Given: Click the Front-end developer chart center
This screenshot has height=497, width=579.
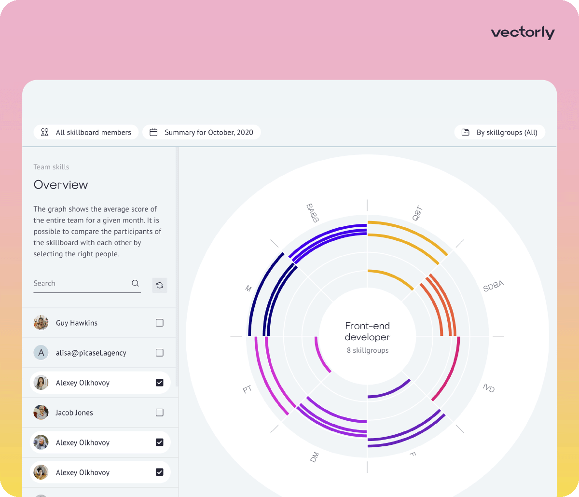Looking at the screenshot, I should point(368,337).
